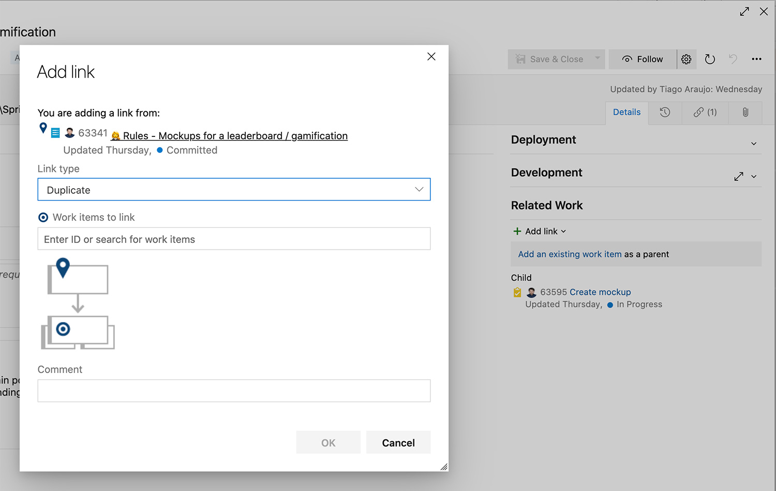Open the Attachments paperclip tab
The width and height of the screenshot is (776, 491).
point(745,112)
